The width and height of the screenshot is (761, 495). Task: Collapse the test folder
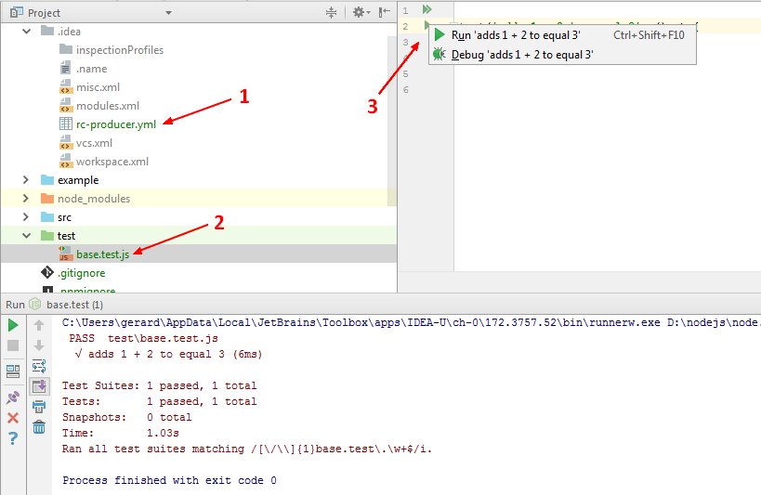click(27, 236)
